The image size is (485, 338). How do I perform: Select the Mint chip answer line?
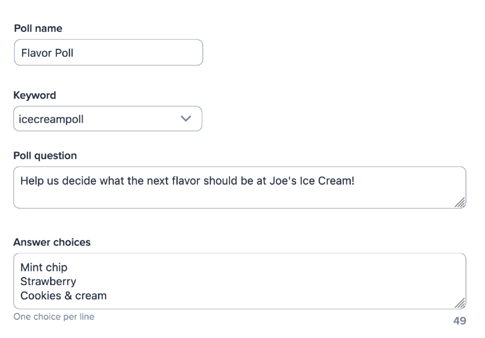click(44, 267)
